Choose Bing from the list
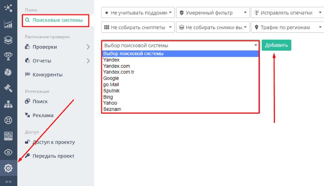The height and width of the screenshot is (186, 324). 180,97
